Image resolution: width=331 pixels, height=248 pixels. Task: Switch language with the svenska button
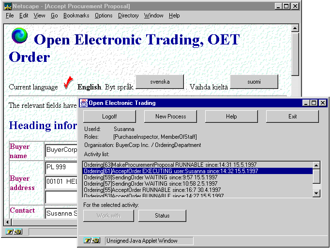pyautogui.click(x=160, y=82)
